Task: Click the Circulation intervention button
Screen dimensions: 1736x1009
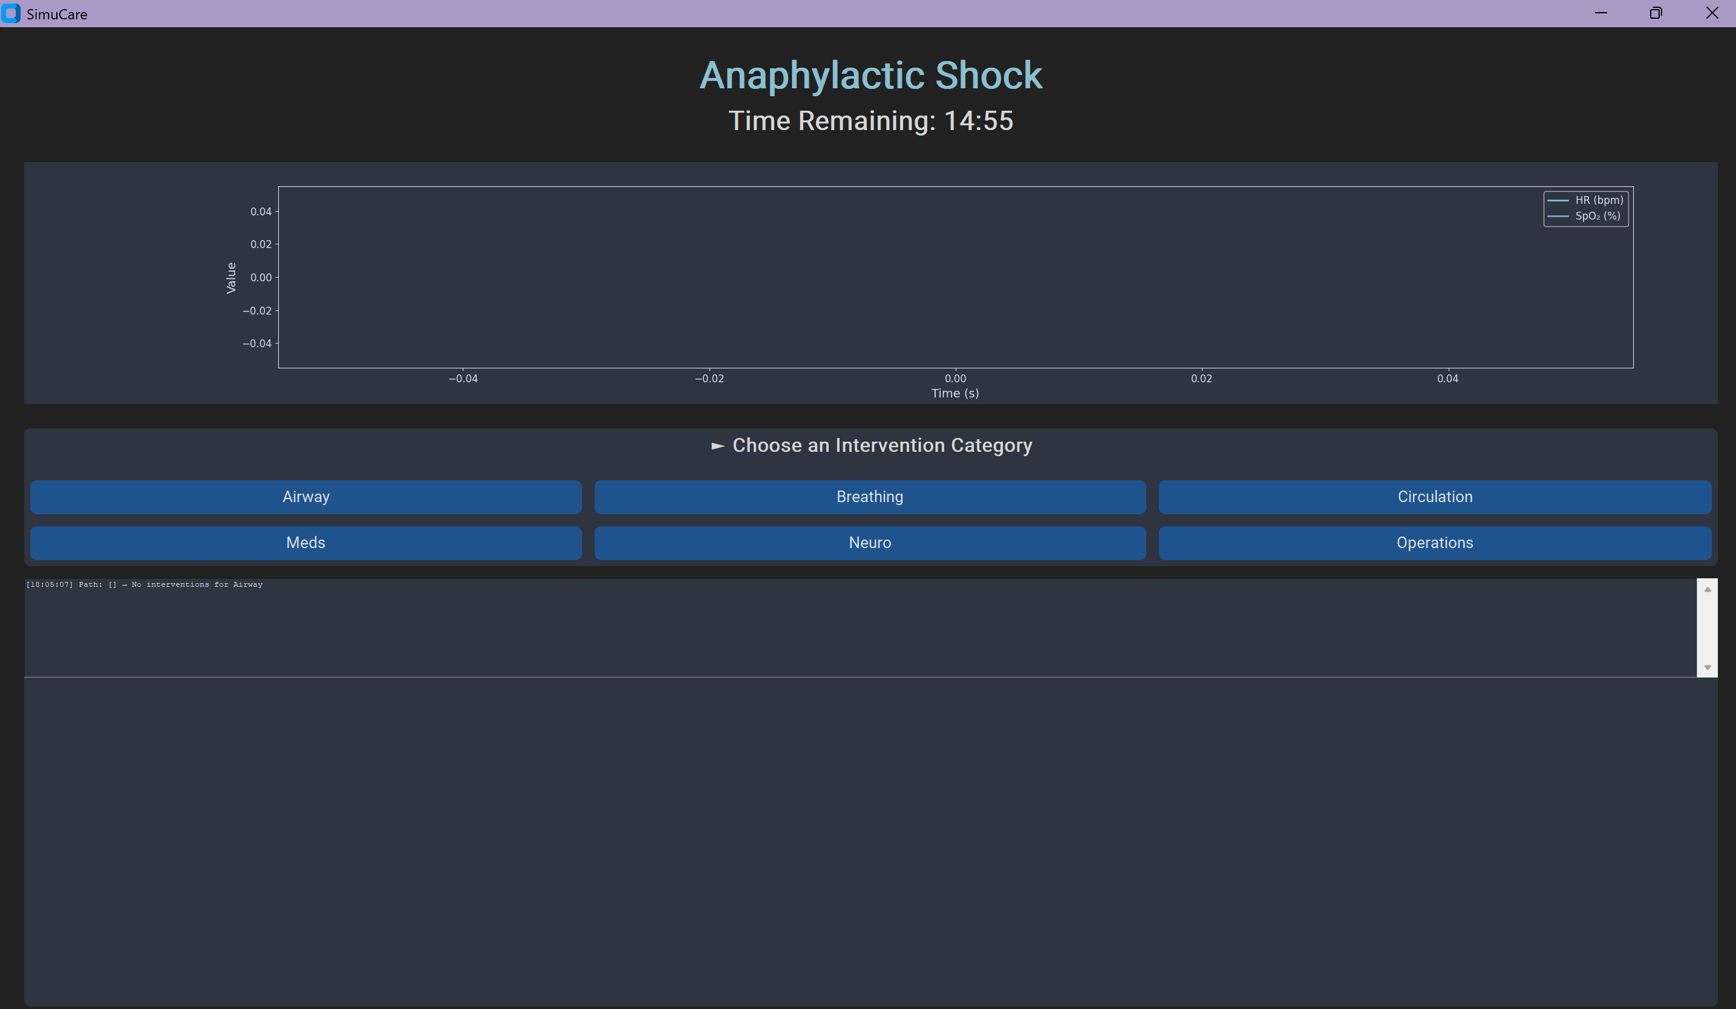Action: 1434,497
